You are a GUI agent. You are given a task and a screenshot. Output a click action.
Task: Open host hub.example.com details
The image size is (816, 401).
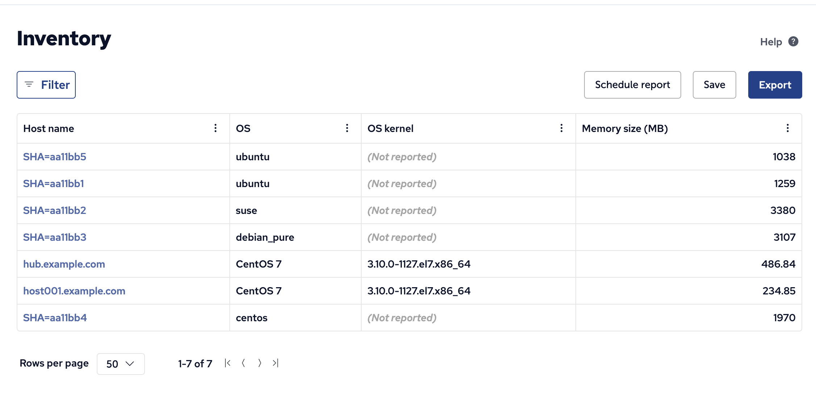[x=64, y=264]
